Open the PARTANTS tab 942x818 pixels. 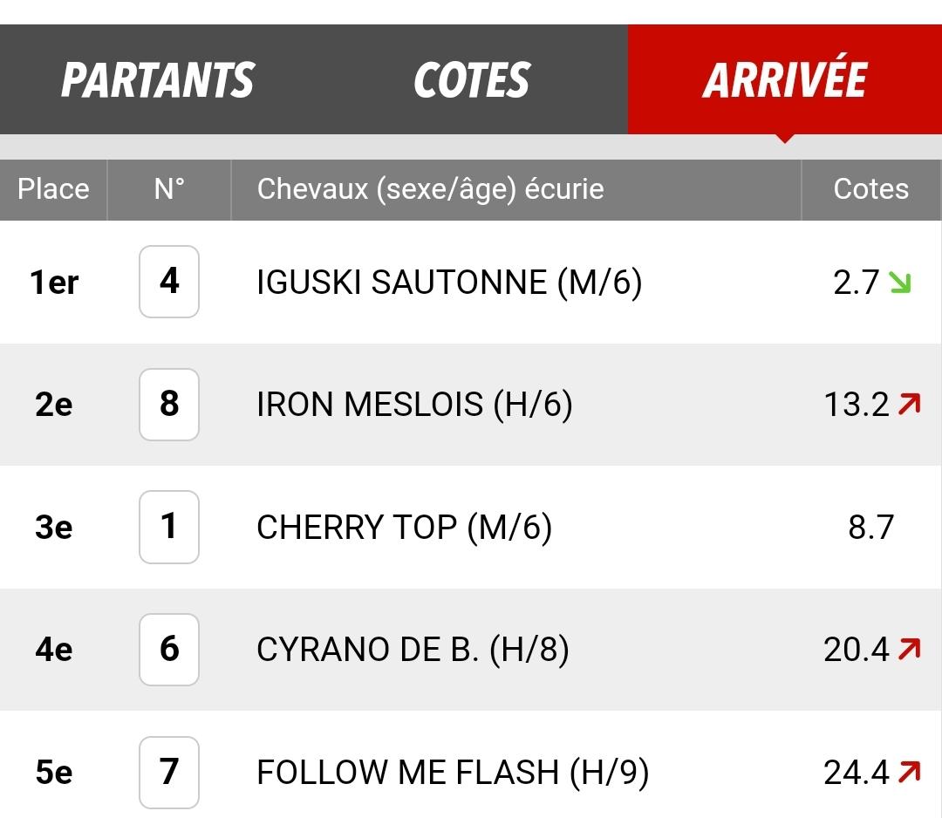pos(157,79)
